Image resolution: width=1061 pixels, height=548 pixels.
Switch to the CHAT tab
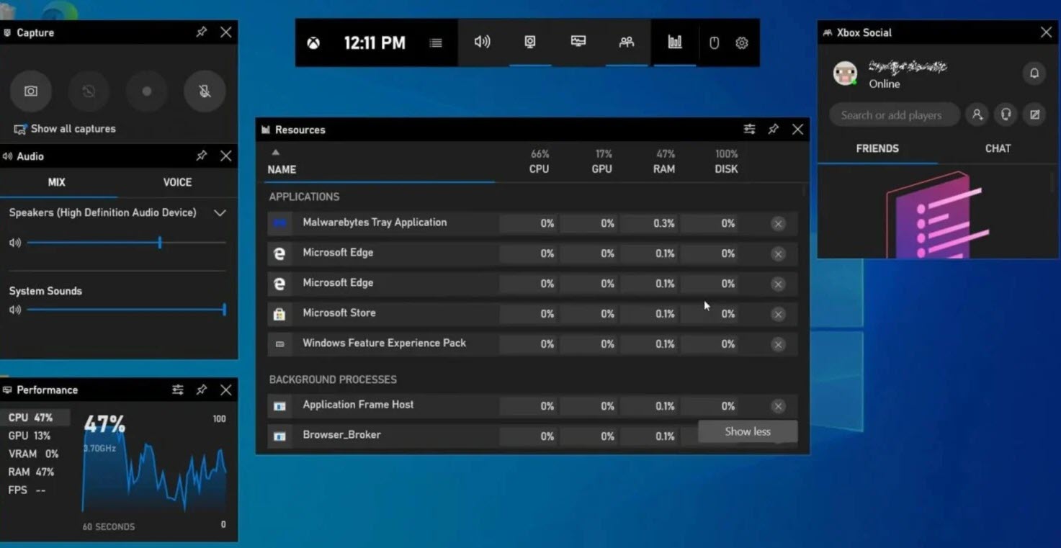(998, 148)
